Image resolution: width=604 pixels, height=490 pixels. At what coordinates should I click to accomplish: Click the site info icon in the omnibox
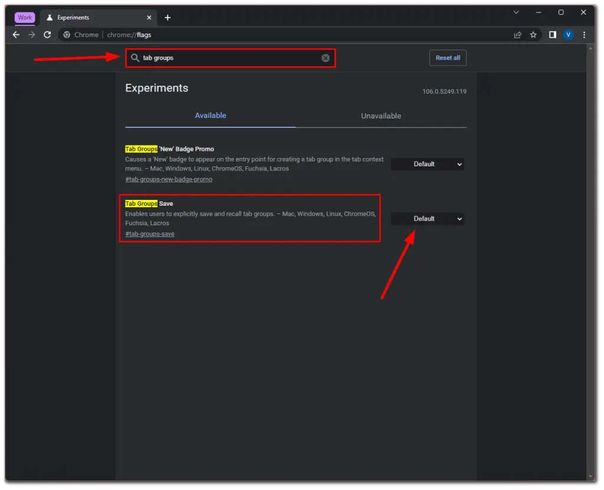pyautogui.click(x=67, y=35)
